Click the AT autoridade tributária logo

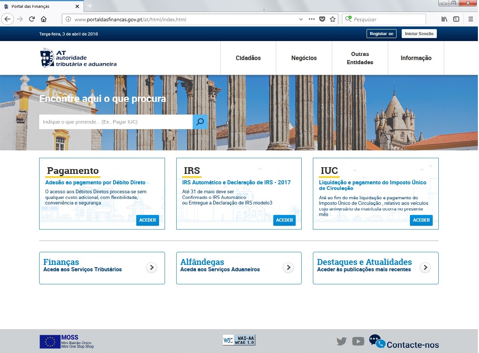[78, 58]
